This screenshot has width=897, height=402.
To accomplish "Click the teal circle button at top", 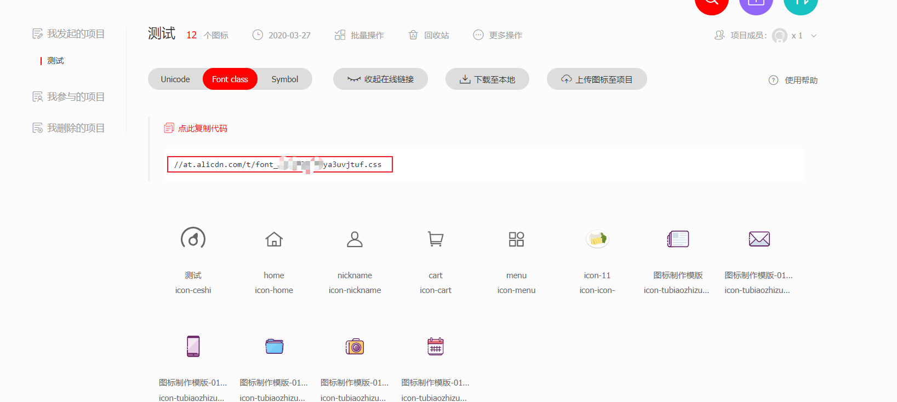I will point(801,4).
